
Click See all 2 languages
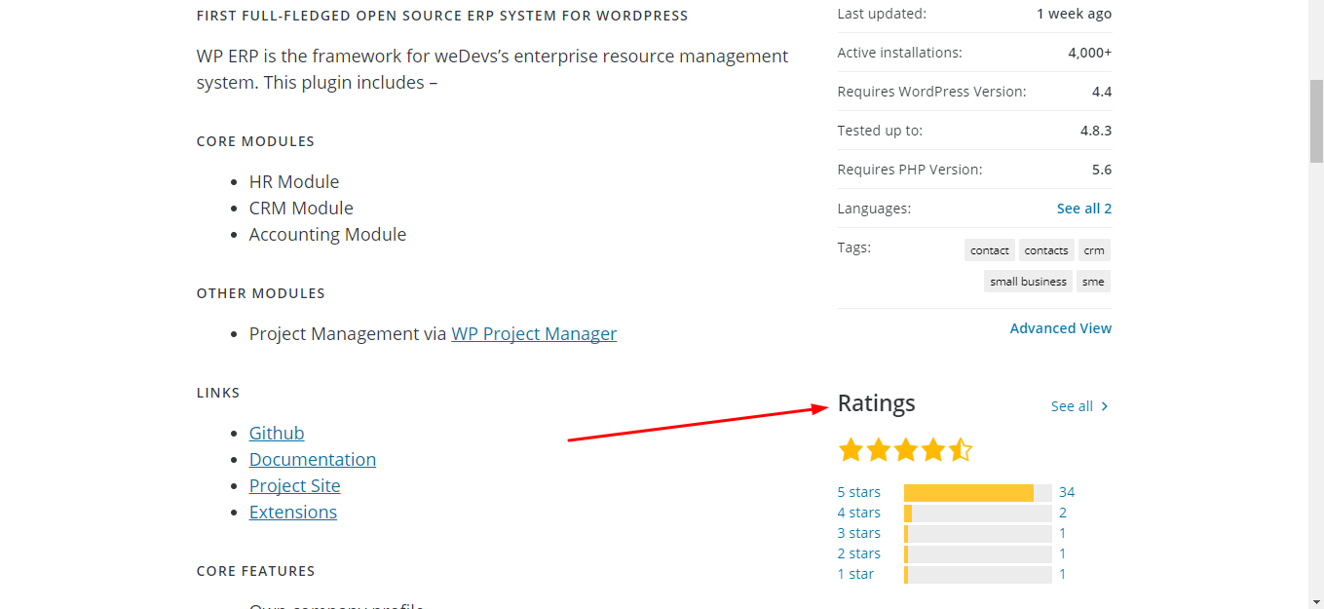tap(1083, 209)
